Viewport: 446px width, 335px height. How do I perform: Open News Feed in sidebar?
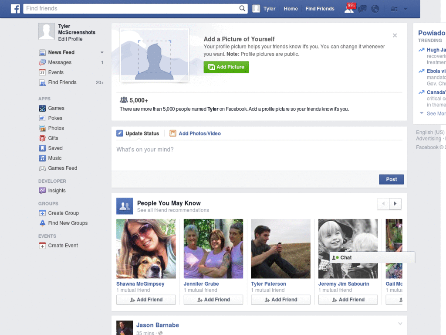[x=61, y=52]
